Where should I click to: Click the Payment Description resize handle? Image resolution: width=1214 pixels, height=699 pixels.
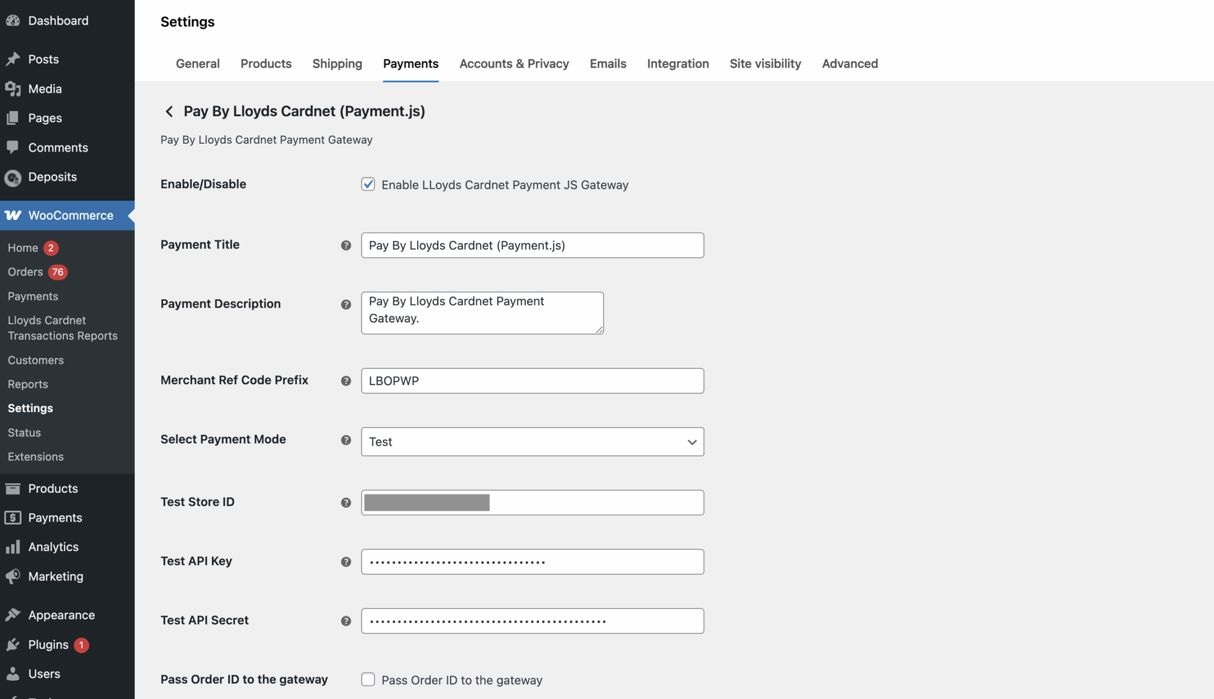[x=599, y=329]
